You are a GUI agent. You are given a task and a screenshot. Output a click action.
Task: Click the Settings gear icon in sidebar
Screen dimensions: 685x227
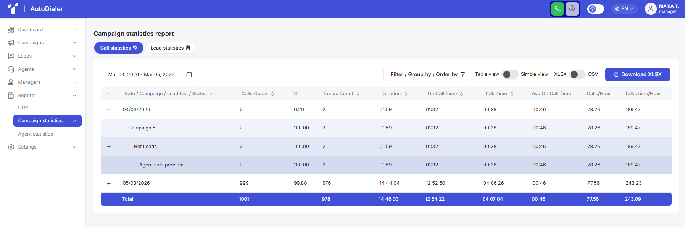11,147
